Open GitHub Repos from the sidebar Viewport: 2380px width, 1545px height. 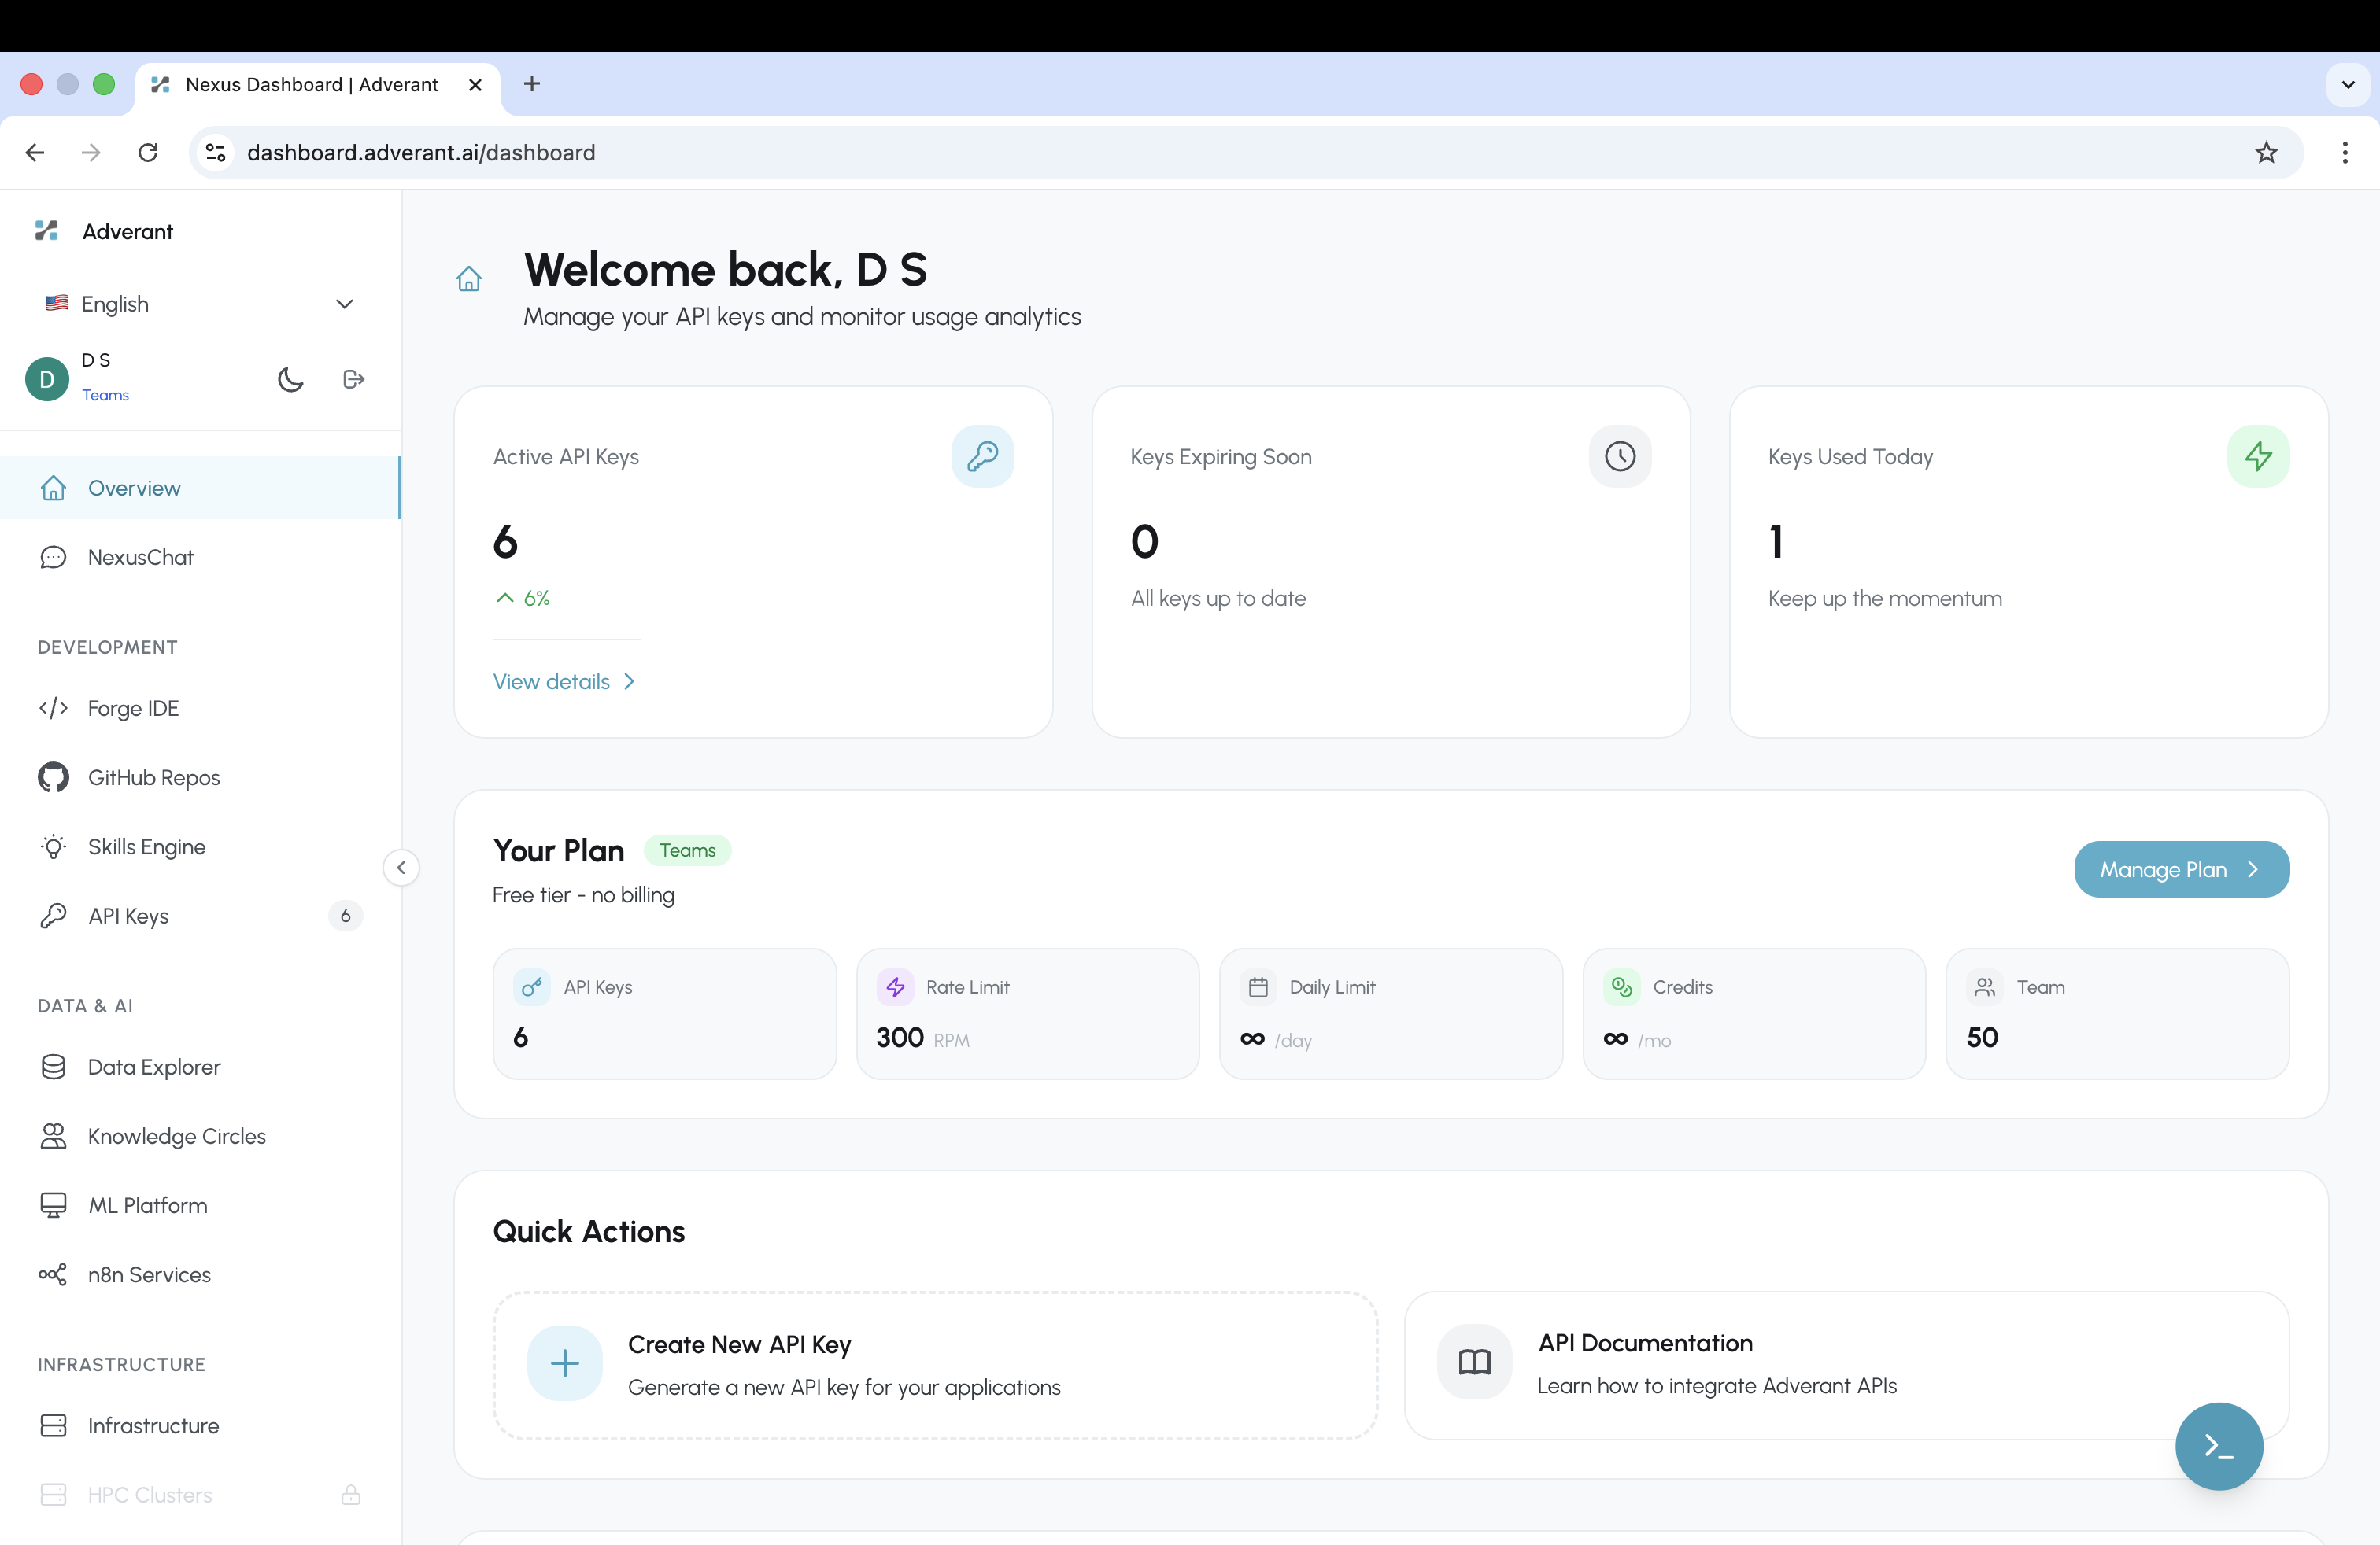[x=153, y=777]
